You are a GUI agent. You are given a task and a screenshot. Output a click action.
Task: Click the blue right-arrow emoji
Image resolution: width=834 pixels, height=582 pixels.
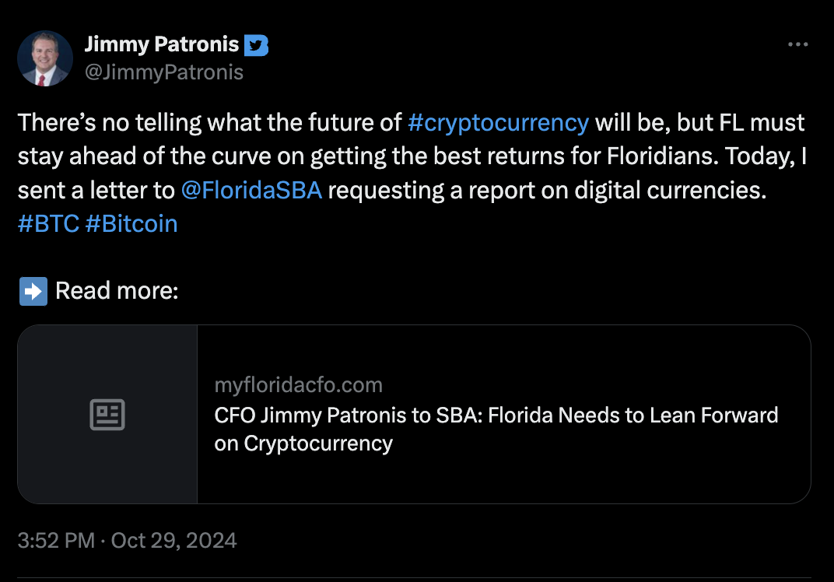[33, 291]
